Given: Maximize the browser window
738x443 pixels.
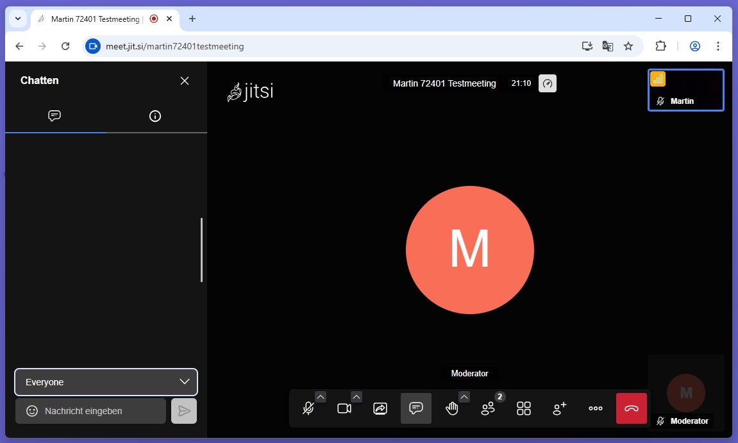Looking at the screenshot, I should point(687,19).
